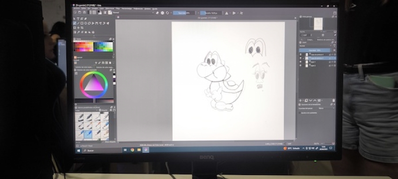
Task: Select the Freehand Brush tool in toolbox
Action: (x=74, y=23)
